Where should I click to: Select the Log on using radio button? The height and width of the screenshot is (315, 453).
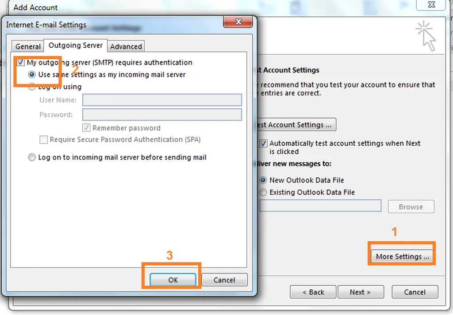32,87
